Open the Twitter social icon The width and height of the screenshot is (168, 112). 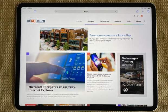138,16
